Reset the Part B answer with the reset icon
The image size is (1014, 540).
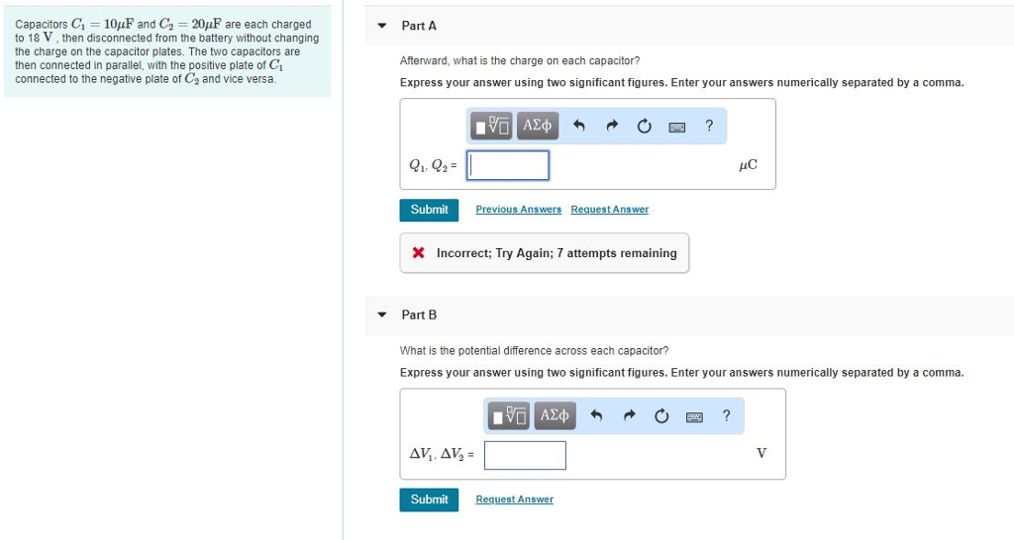click(661, 415)
